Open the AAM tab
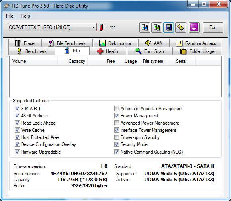The width and height of the screenshot is (231, 201). click(154, 43)
